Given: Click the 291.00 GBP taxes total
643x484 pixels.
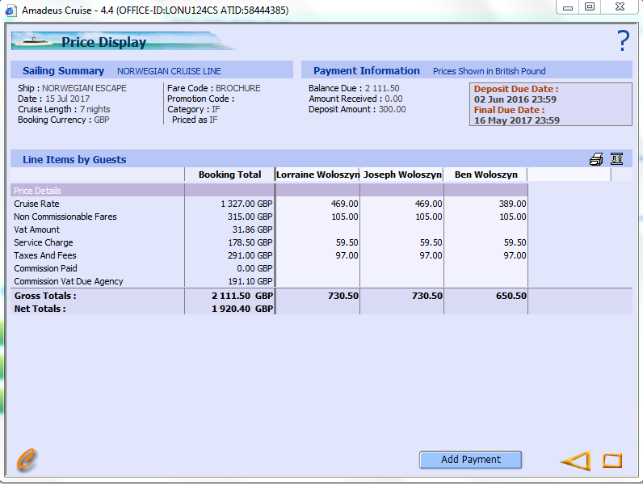Looking at the screenshot, I should click(x=250, y=255).
